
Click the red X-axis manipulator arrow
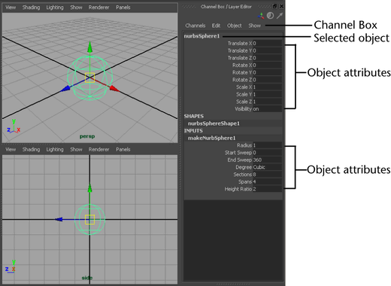pyautogui.click(x=114, y=89)
